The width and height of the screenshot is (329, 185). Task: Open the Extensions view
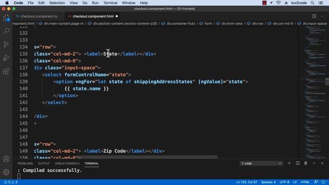pos(6,71)
